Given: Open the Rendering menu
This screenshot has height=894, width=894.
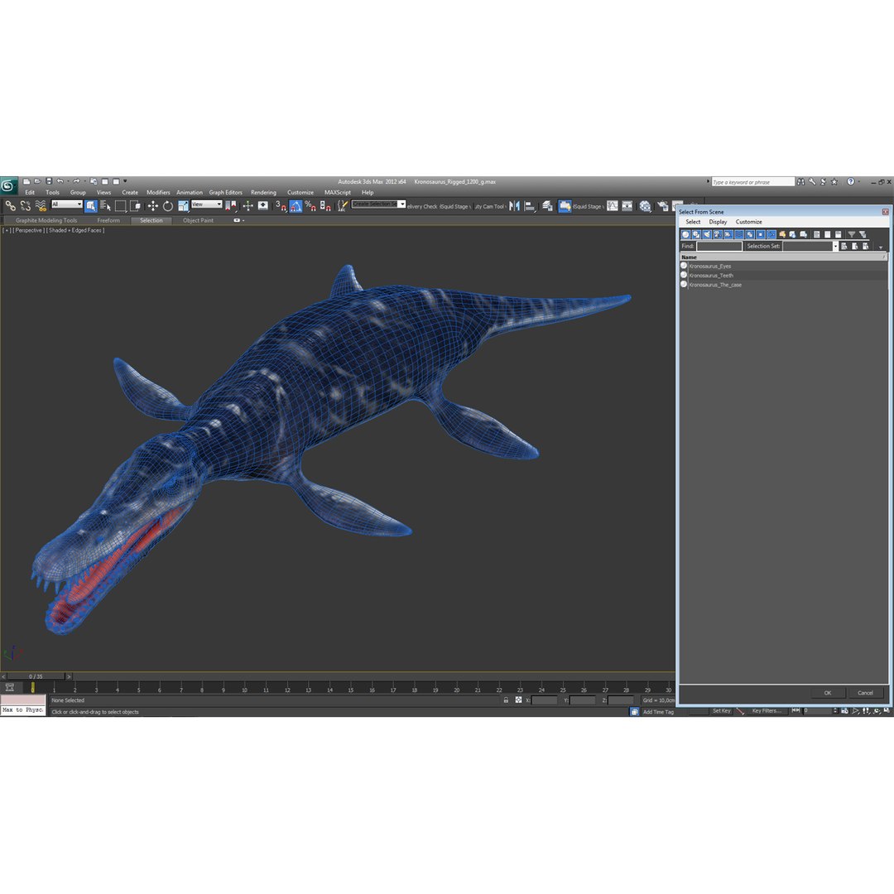Looking at the screenshot, I should 263,192.
